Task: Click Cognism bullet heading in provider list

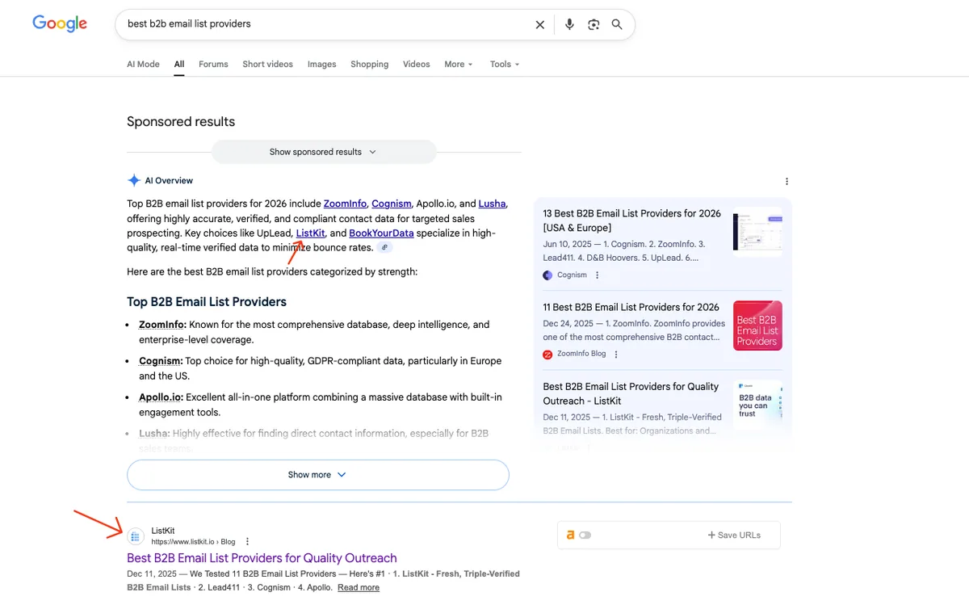Action: pos(161,361)
